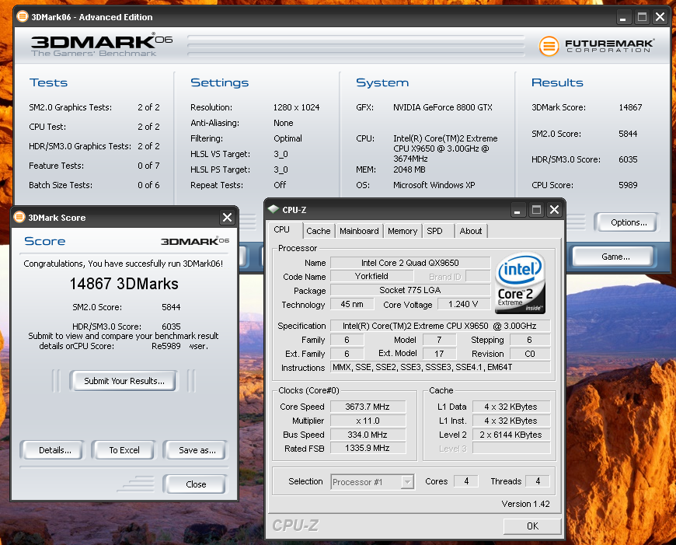The image size is (676, 545).
Task: Click the Level 2 cache value 2 x 6144 KBytes
Action: 510,435
